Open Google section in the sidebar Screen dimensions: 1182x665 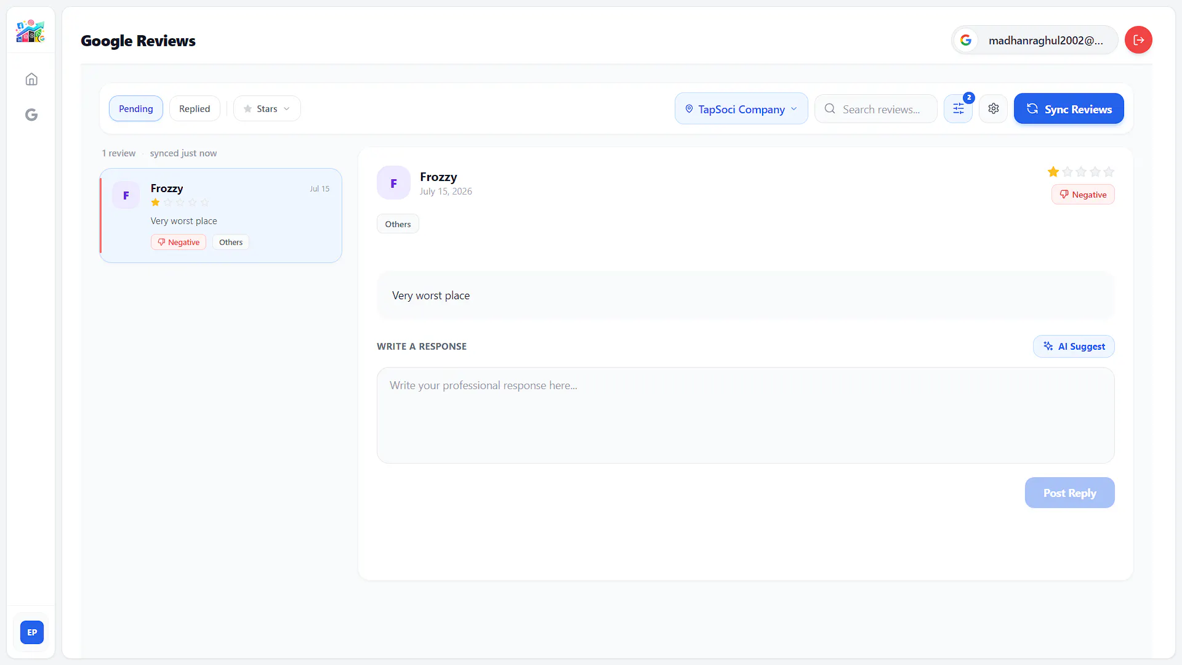tap(31, 115)
